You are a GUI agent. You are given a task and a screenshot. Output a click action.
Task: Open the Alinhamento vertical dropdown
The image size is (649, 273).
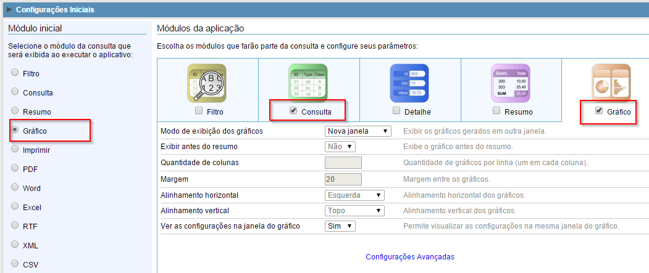354,211
